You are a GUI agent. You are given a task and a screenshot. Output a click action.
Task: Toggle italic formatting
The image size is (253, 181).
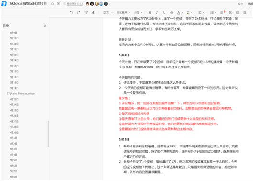[157, 12]
